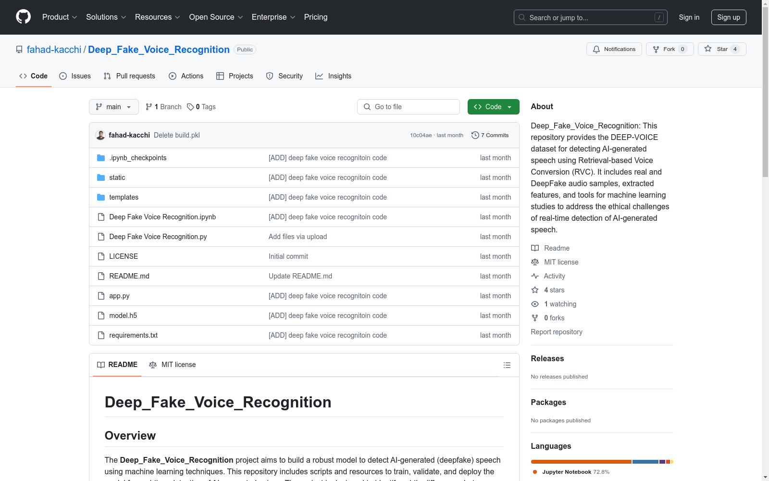Open the Delete build.pkl commit message
The width and height of the screenshot is (769, 481).
pos(177,135)
